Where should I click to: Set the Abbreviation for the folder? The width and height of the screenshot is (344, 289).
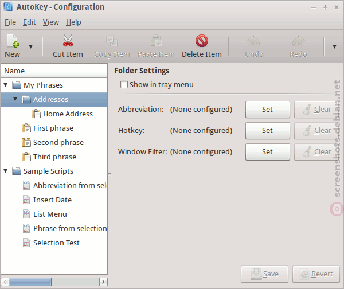point(267,110)
